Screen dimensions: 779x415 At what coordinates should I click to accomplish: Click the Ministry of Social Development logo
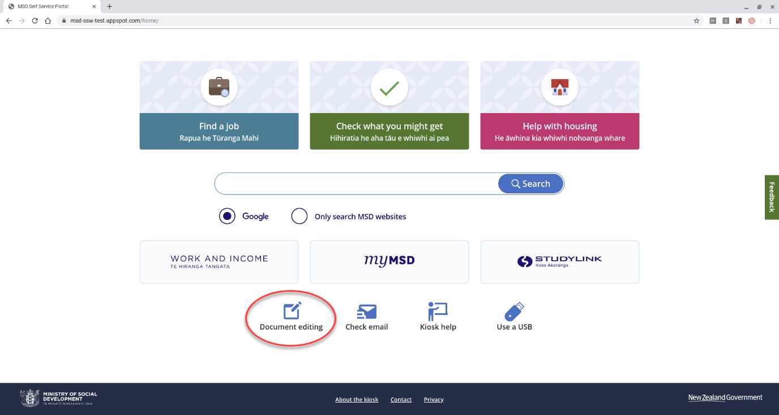[58, 398]
